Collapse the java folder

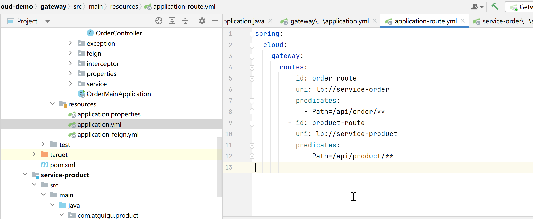52,205
